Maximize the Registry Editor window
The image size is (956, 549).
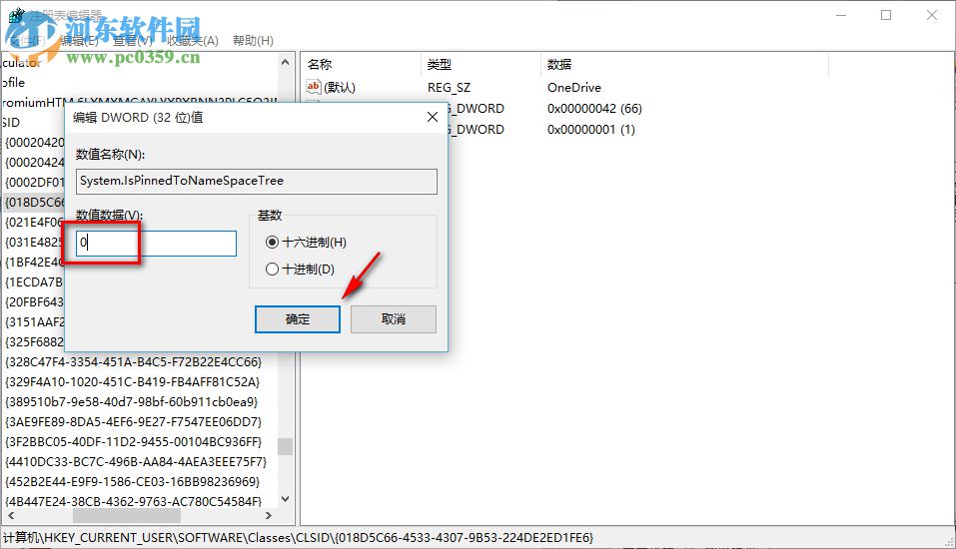886,15
